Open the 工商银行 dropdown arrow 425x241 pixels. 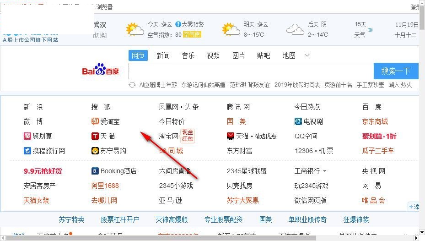click(325, 171)
